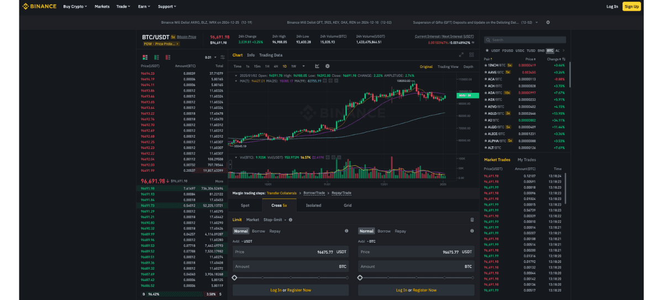Click the Binance logo
Image resolution: width=663 pixels, height=300 pixels.
(39, 6)
